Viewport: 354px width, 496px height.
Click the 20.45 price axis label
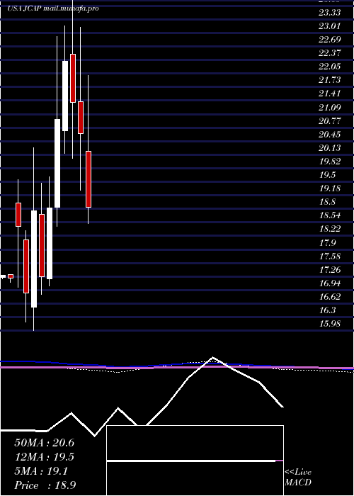pos(330,135)
